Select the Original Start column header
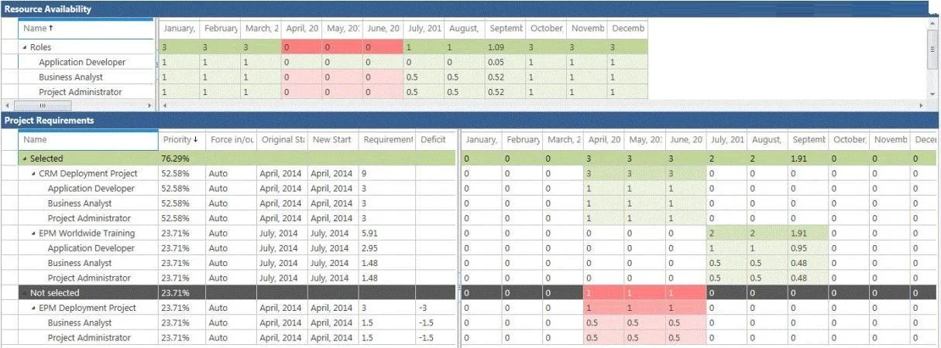Image resolution: width=941 pixels, height=348 pixels. 282,140
